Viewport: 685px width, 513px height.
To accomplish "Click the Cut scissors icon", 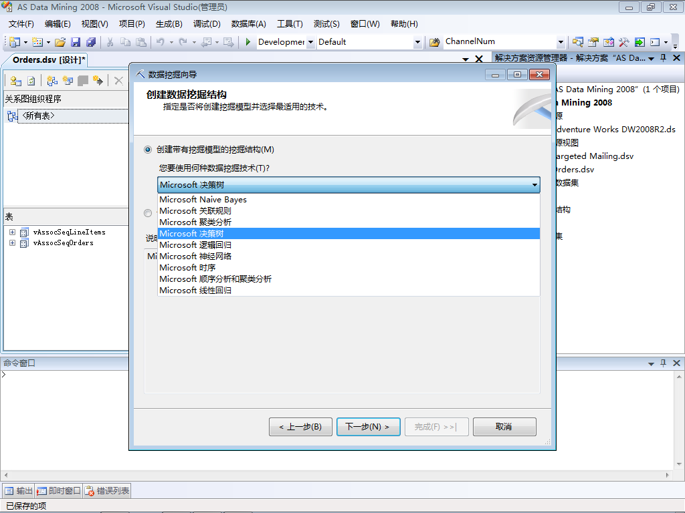I will click(x=110, y=42).
